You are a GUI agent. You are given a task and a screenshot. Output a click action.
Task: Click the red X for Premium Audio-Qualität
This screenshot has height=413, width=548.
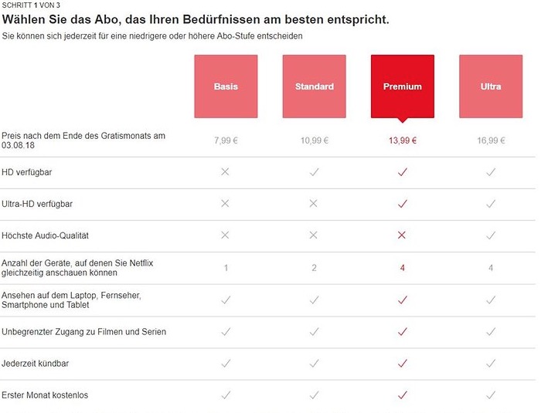click(402, 235)
